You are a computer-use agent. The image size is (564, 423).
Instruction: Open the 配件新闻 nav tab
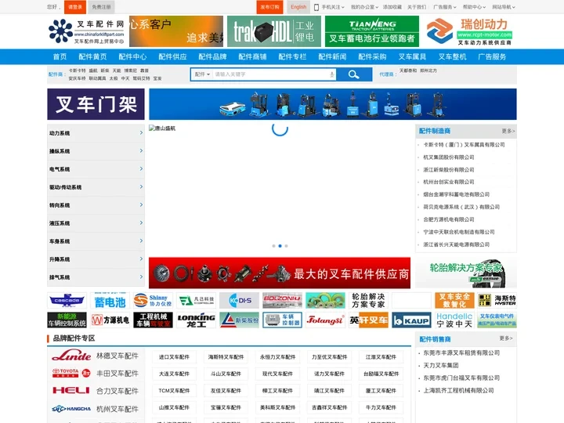pos(332,57)
